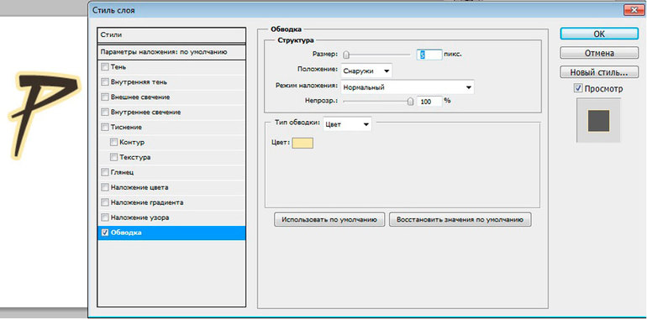
Task: Click the Размер slider handle
Action: pyautogui.click(x=346, y=55)
